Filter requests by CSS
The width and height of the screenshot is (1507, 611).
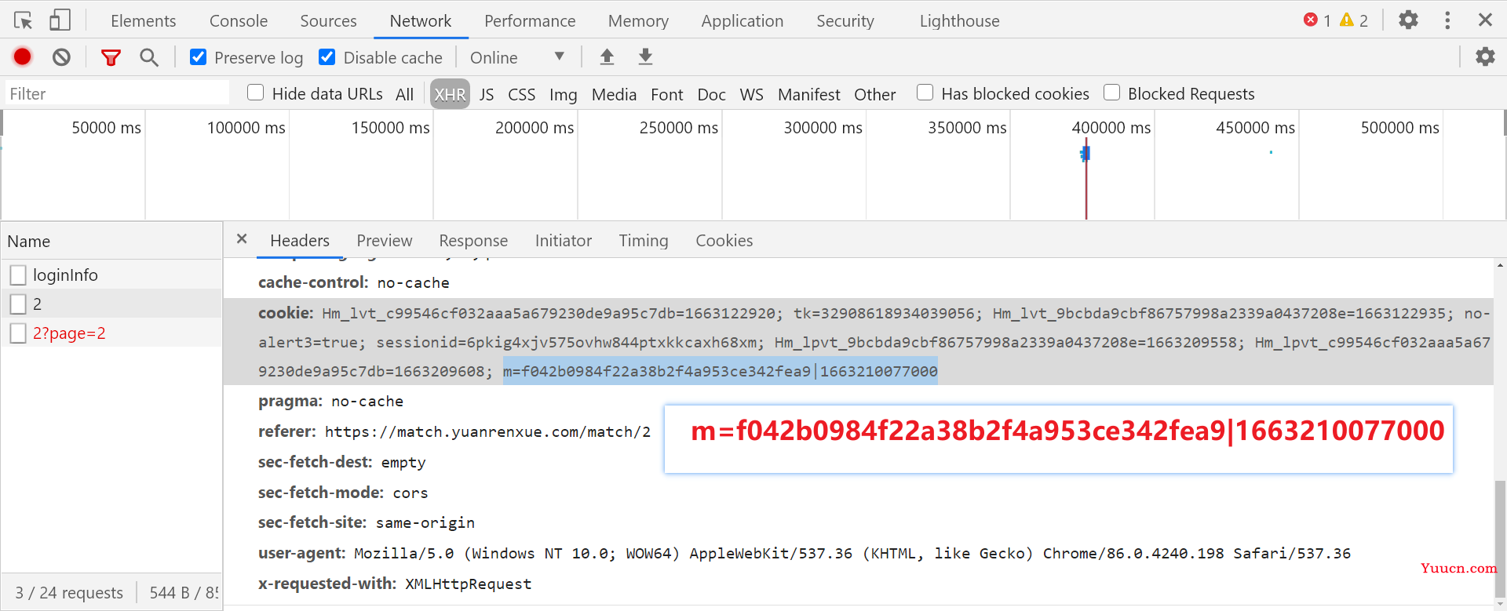(x=522, y=94)
